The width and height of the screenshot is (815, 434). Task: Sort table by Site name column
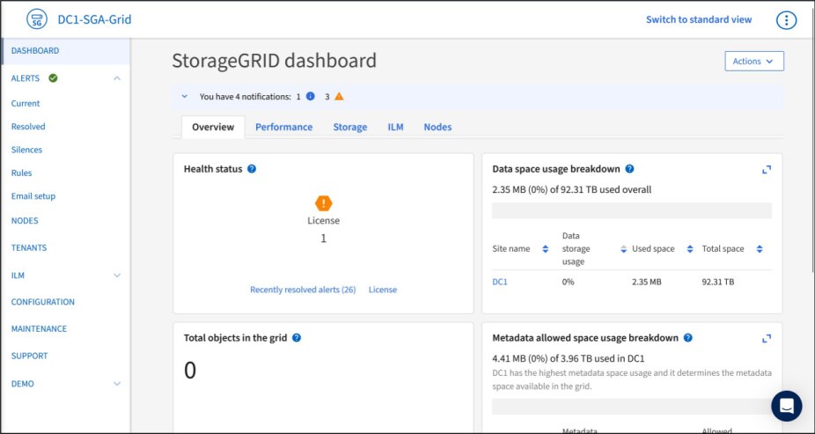(x=545, y=249)
